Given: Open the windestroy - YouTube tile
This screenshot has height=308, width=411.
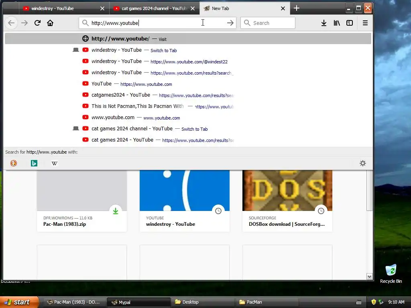Looking at the screenshot, I should pyautogui.click(x=185, y=201).
